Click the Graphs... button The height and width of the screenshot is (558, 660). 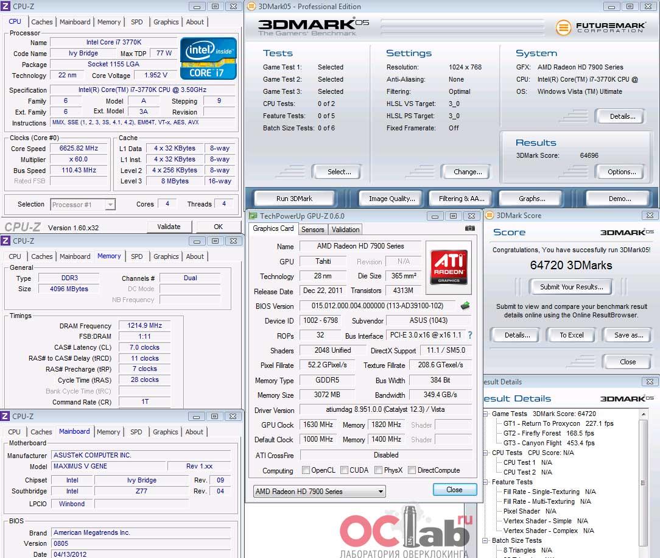coord(532,199)
